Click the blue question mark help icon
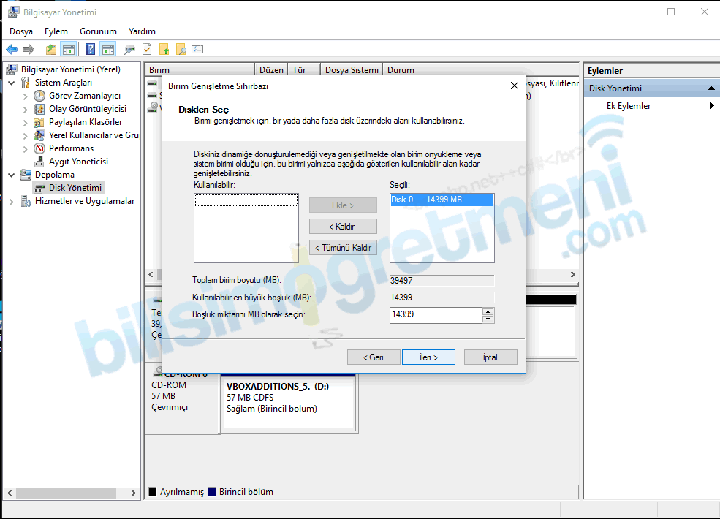 91,50
